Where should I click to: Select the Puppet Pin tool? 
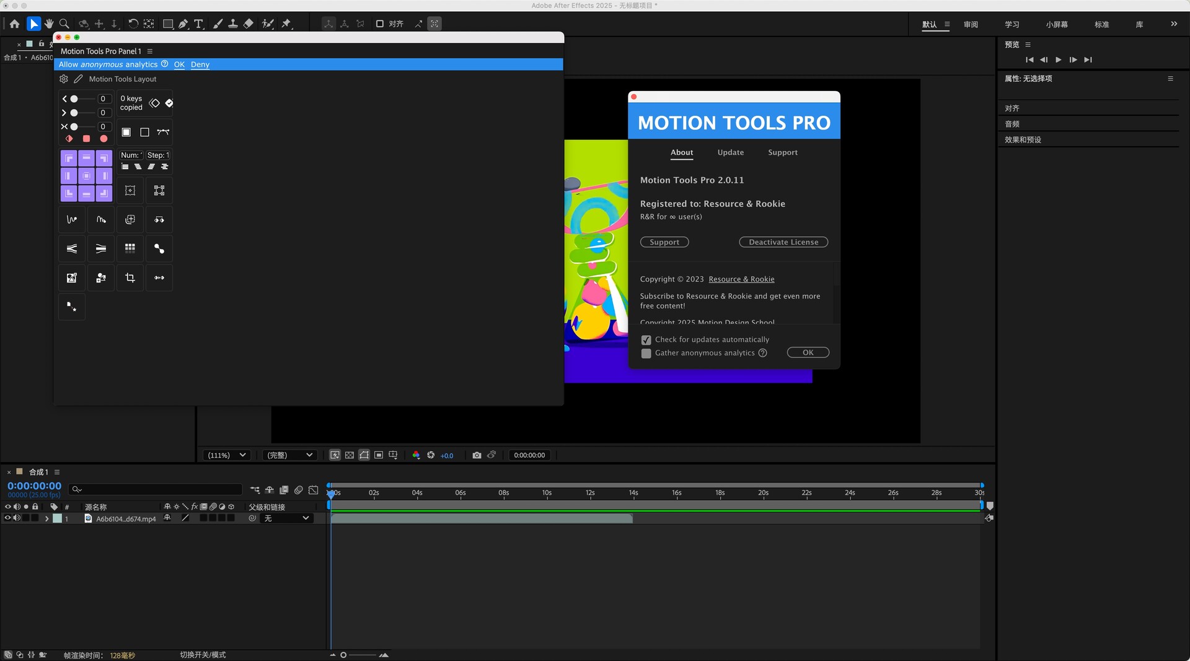click(x=286, y=24)
